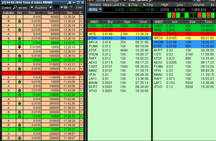Viewport: 216px width, 141px height.
Task: Open the Realtime mode dropdown
Action: (x=50, y=8)
